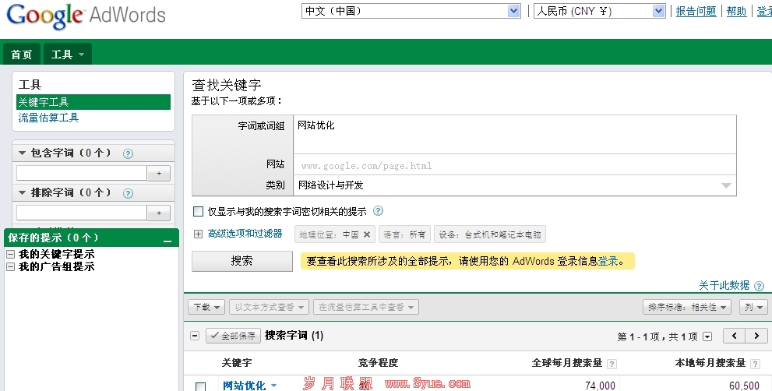Open help icon beside 排除字词
The height and width of the screenshot is (391, 772).
pos(128,193)
